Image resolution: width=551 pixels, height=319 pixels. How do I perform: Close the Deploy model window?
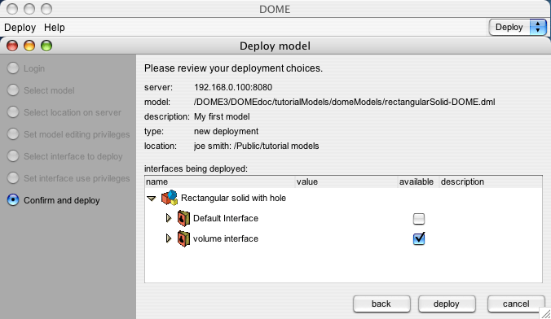(12, 46)
